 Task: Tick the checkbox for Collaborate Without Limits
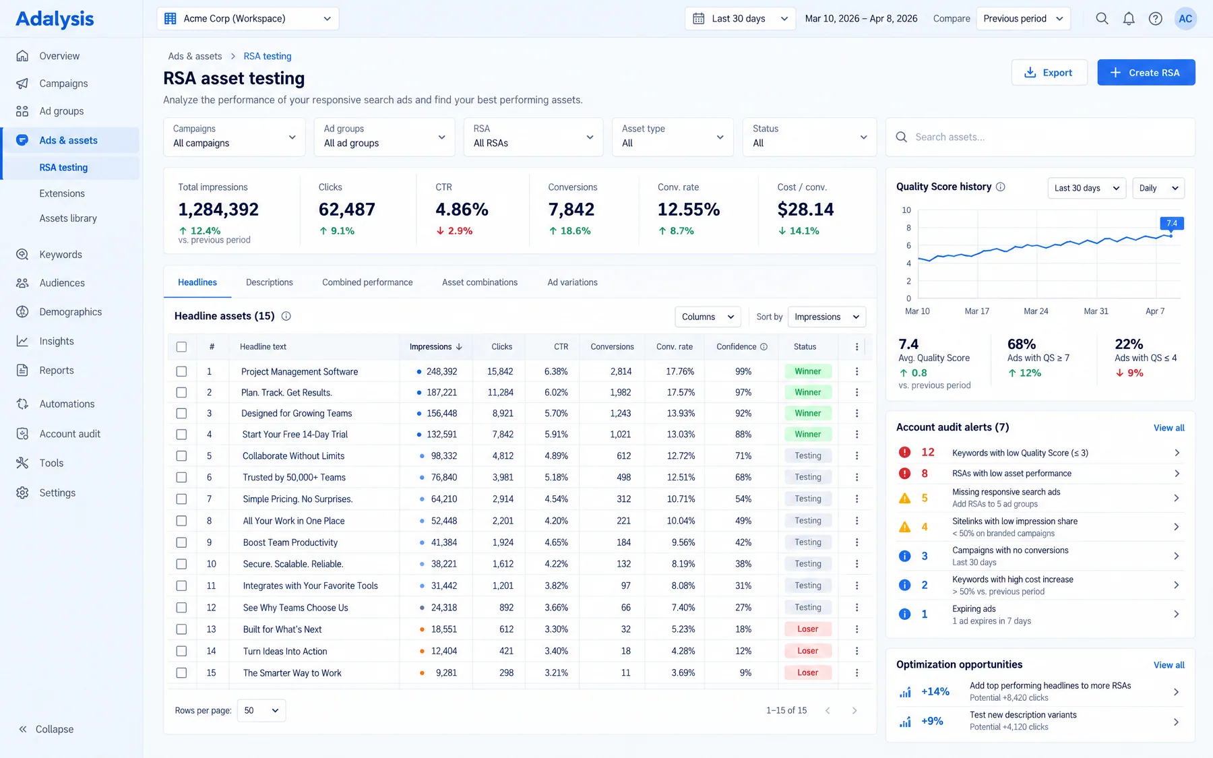181,456
